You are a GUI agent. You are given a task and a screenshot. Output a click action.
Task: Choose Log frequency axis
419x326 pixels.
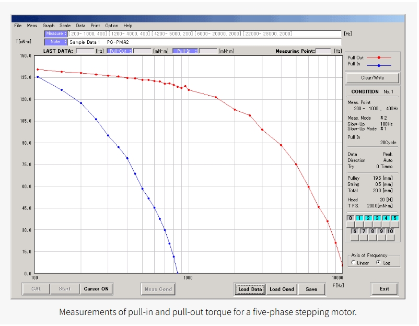pos(378,263)
